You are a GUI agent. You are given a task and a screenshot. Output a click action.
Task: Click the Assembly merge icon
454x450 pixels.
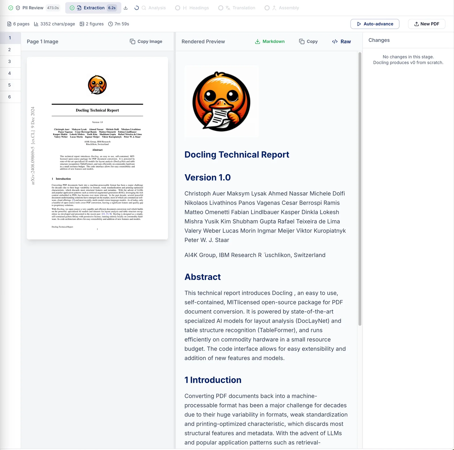[x=274, y=8]
